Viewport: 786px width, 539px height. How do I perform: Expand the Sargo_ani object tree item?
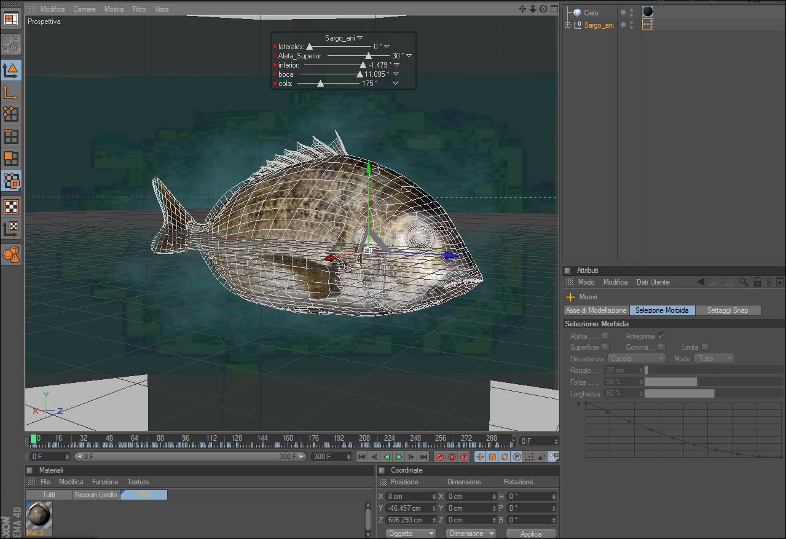click(567, 25)
